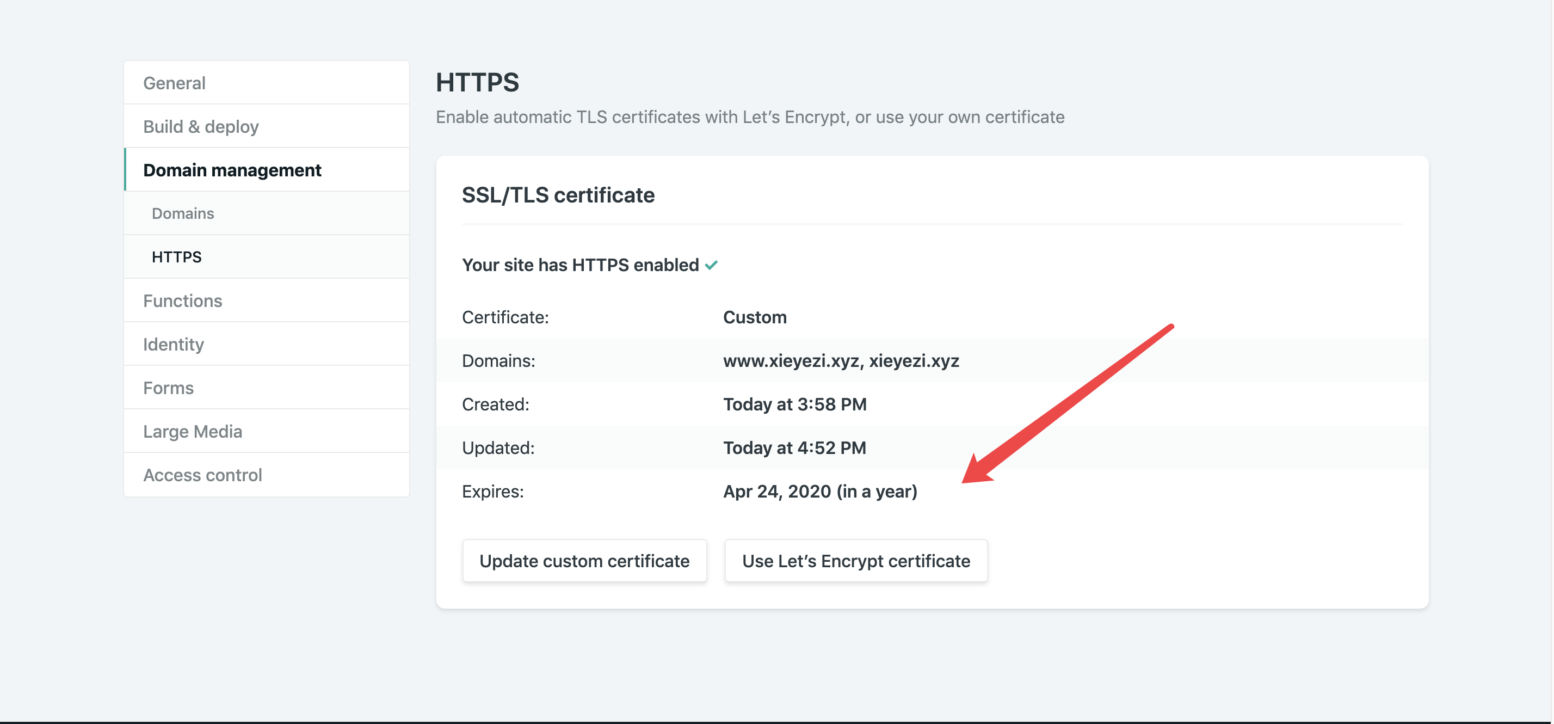The width and height of the screenshot is (1554, 724).
Task: Select Domain management in sidebar
Action: (232, 170)
